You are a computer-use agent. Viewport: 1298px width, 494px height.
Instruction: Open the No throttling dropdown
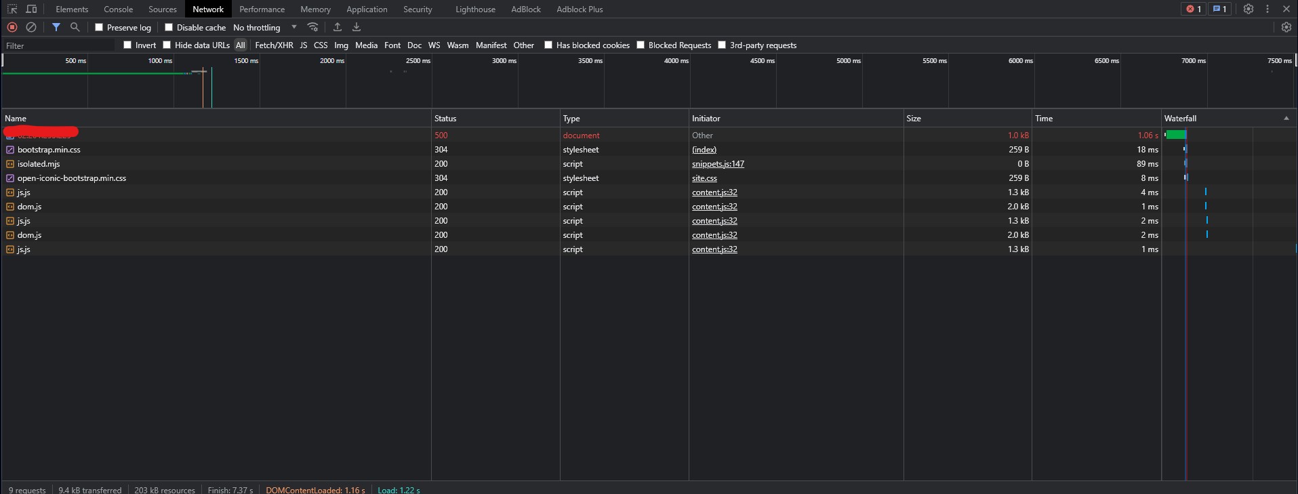265,28
